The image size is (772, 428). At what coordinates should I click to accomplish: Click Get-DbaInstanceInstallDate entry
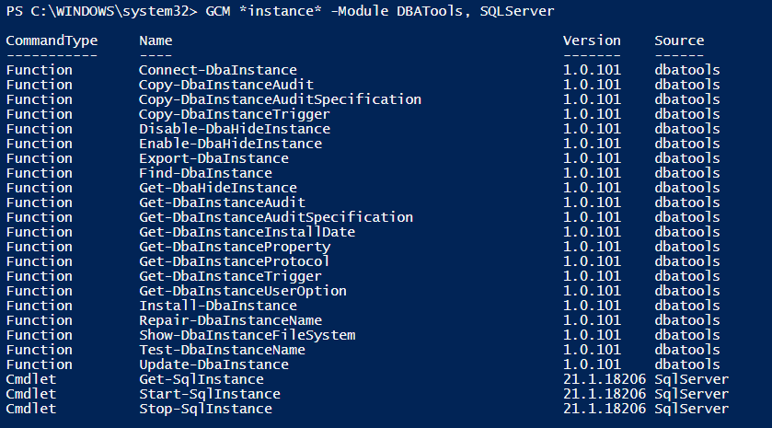pyautogui.click(x=247, y=232)
